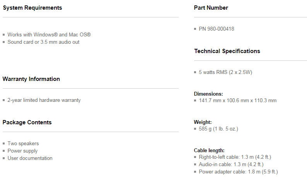Click the Part Number heading

pos(211,8)
